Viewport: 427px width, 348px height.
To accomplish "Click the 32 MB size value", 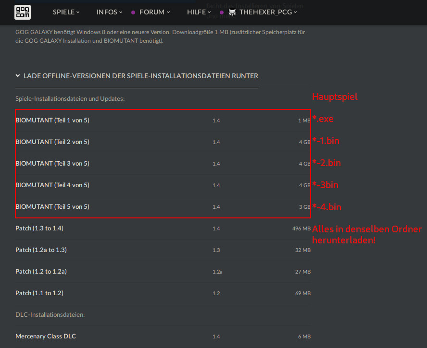I will (303, 250).
